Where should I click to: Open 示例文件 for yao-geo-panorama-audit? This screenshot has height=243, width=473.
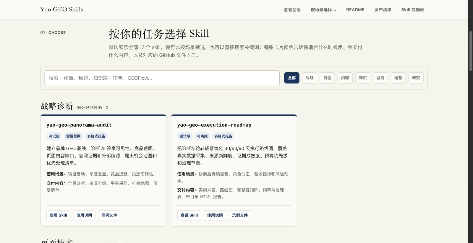point(109,215)
